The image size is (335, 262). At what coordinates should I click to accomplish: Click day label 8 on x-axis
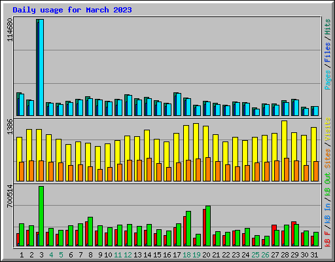click(x=90, y=255)
